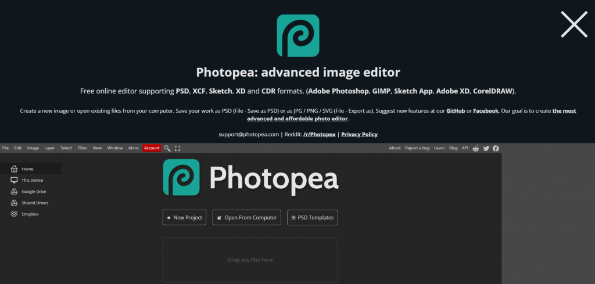Open the Blog link
595x284 pixels.
point(453,148)
